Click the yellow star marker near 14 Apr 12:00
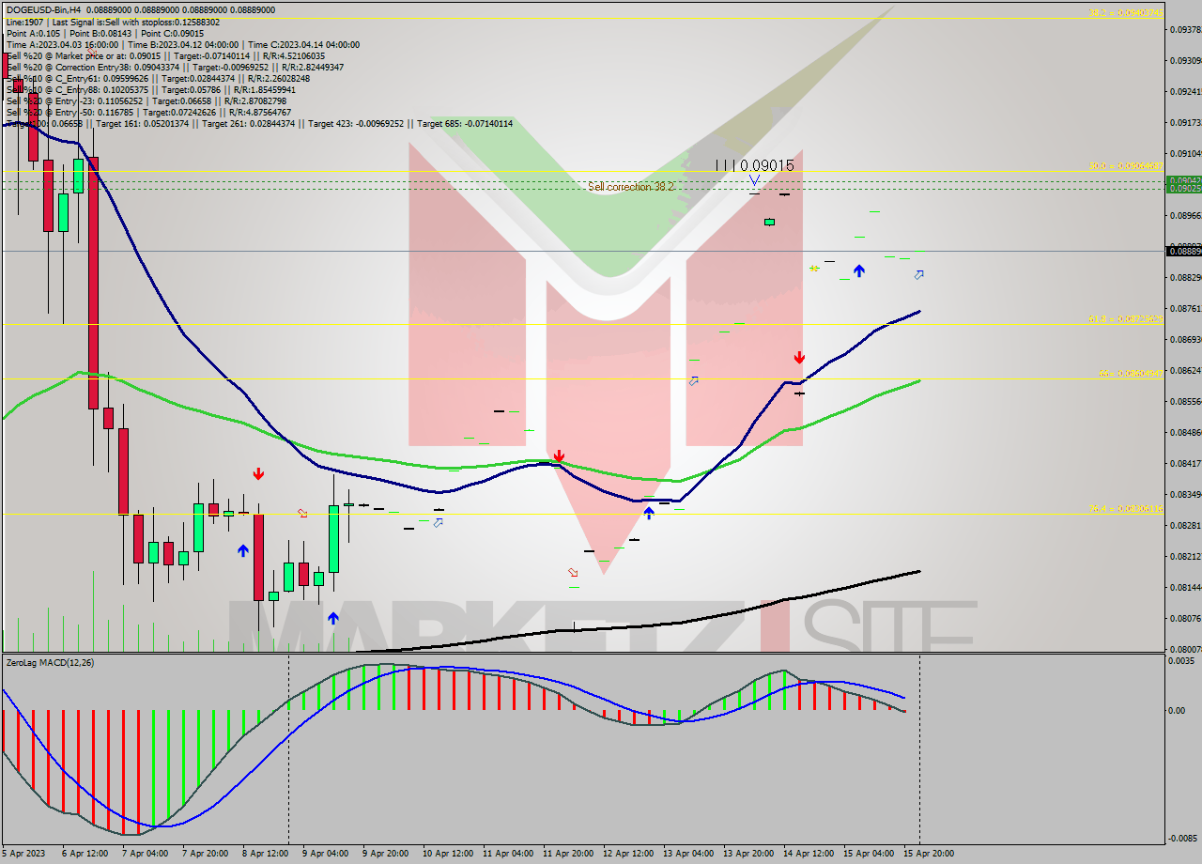Image resolution: width=1202 pixels, height=864 pixels. [814, 269]
